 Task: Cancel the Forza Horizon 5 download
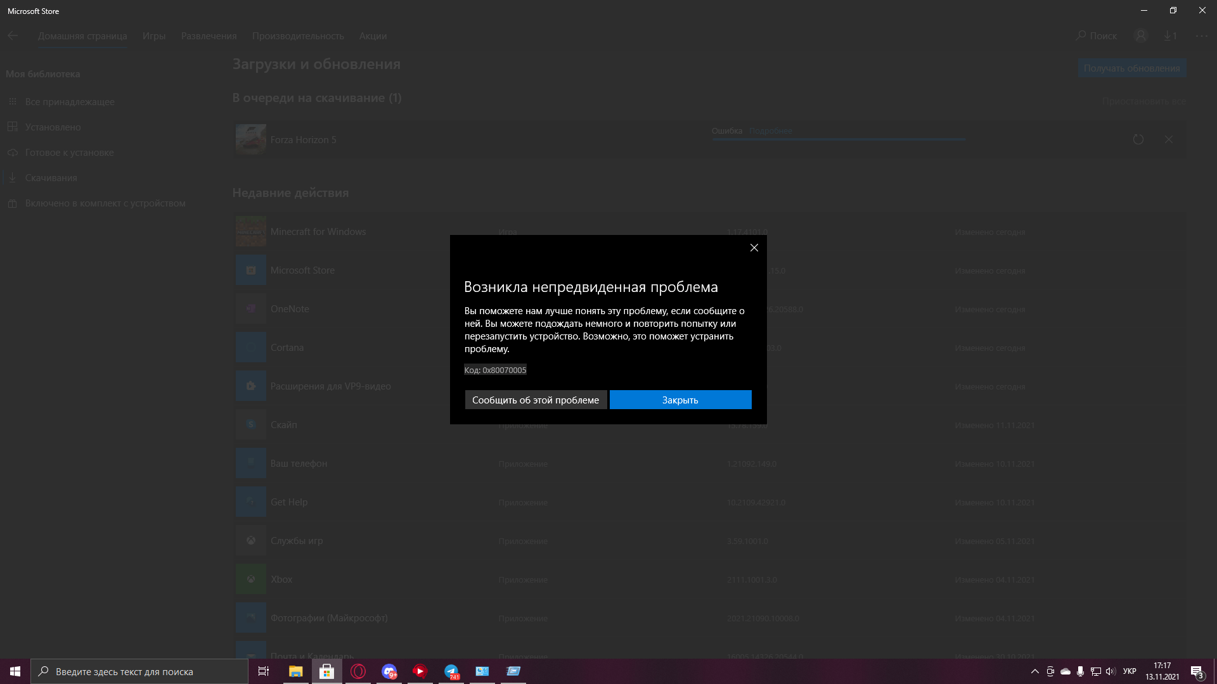pyautogui.click(x=1169, y=139)
